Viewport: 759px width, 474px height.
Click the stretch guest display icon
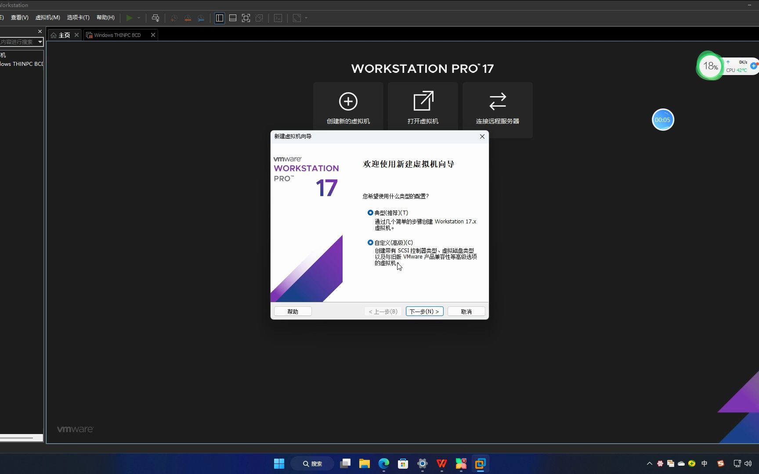(x=297, y=18)
